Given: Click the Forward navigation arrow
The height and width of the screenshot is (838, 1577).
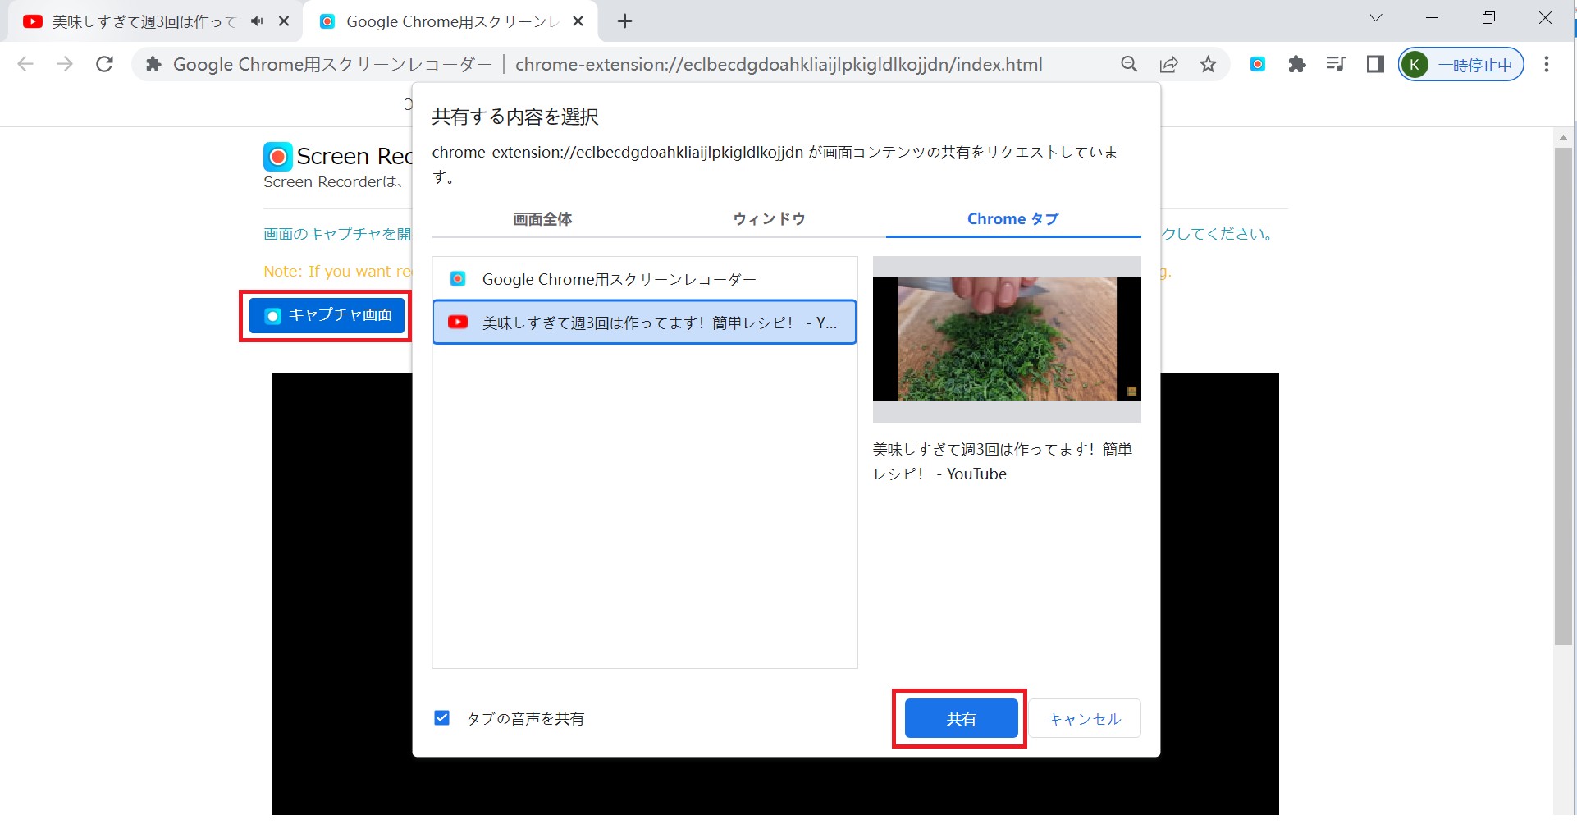Looking at the screenshot, I should coord(65,64).
